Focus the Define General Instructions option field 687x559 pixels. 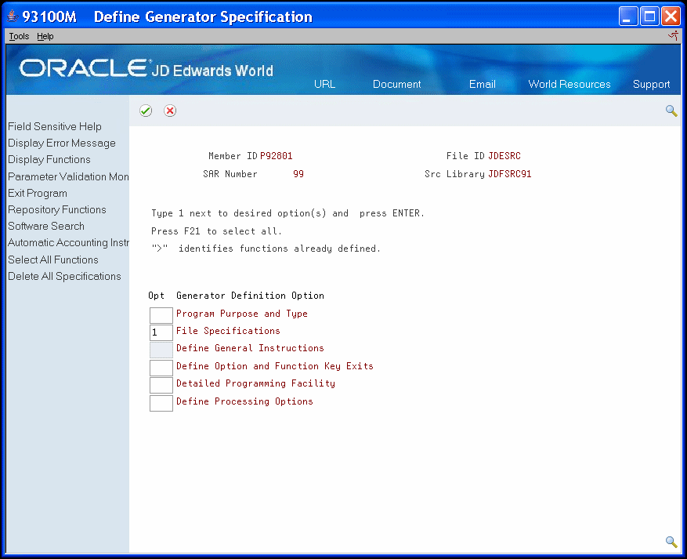pyautogui.click(x=161, y=350)
